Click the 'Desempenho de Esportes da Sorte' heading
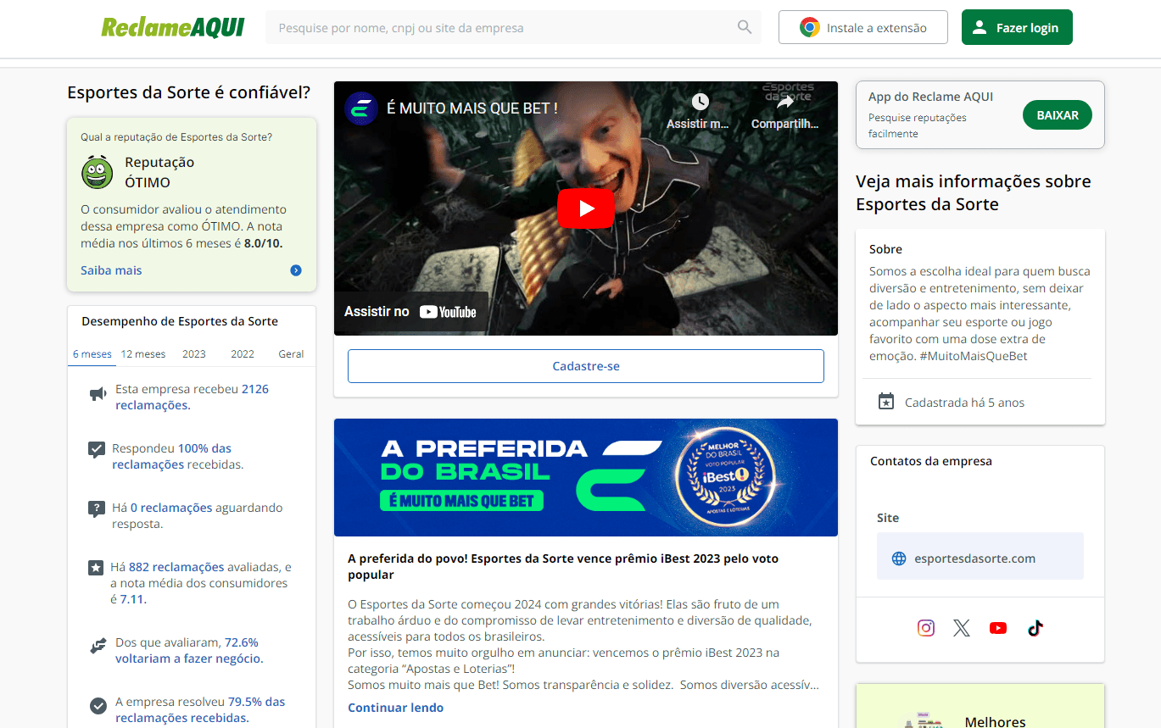 [x=180, y=321]
